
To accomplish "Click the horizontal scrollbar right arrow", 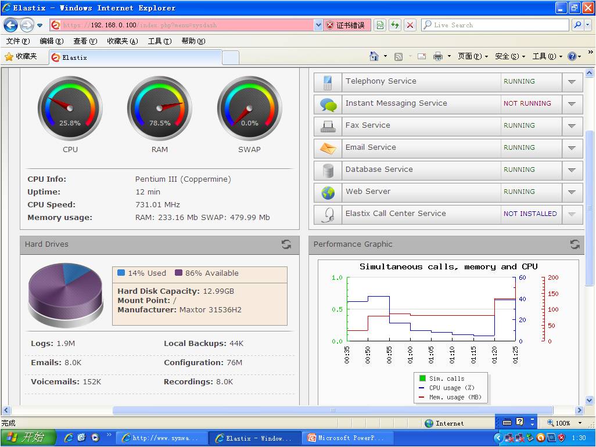I will [579, 410].
